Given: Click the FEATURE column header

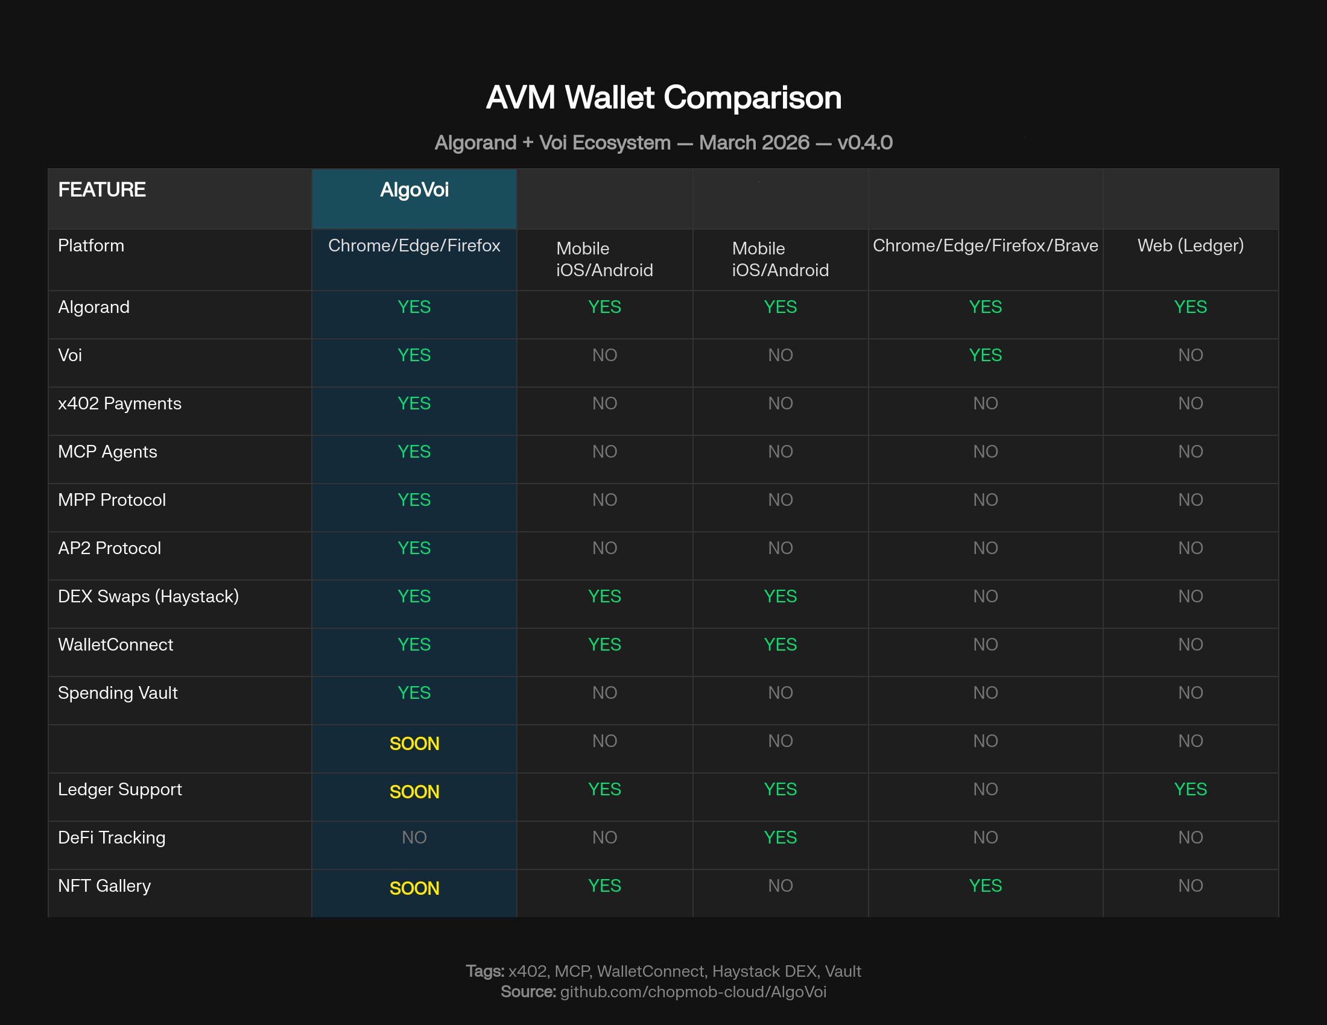Looking at the screenshot, I should point(101,190).
